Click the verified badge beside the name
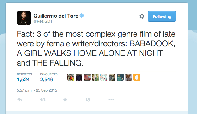Image resolution: width=197 pixels, height=114 pixels. (x=82, y=16)
